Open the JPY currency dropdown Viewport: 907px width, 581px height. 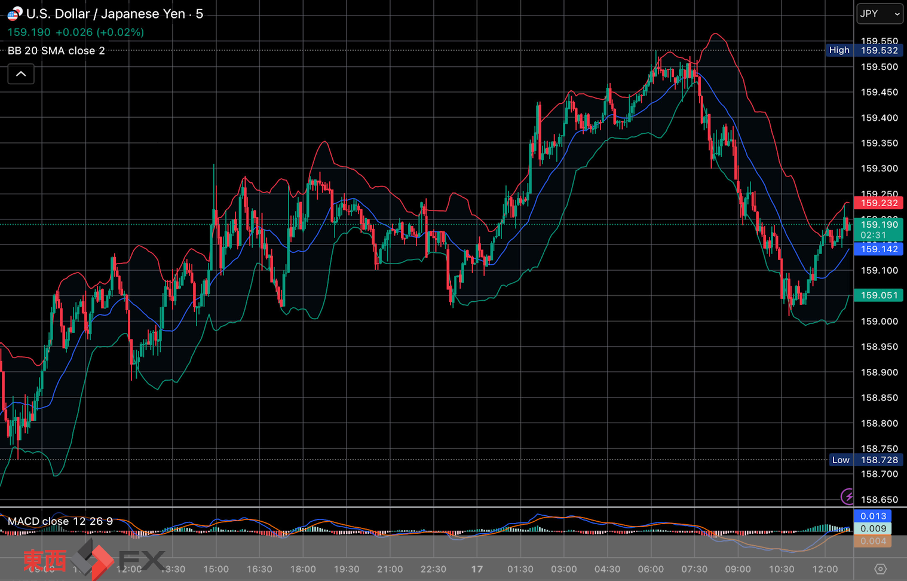coord(880,14)
